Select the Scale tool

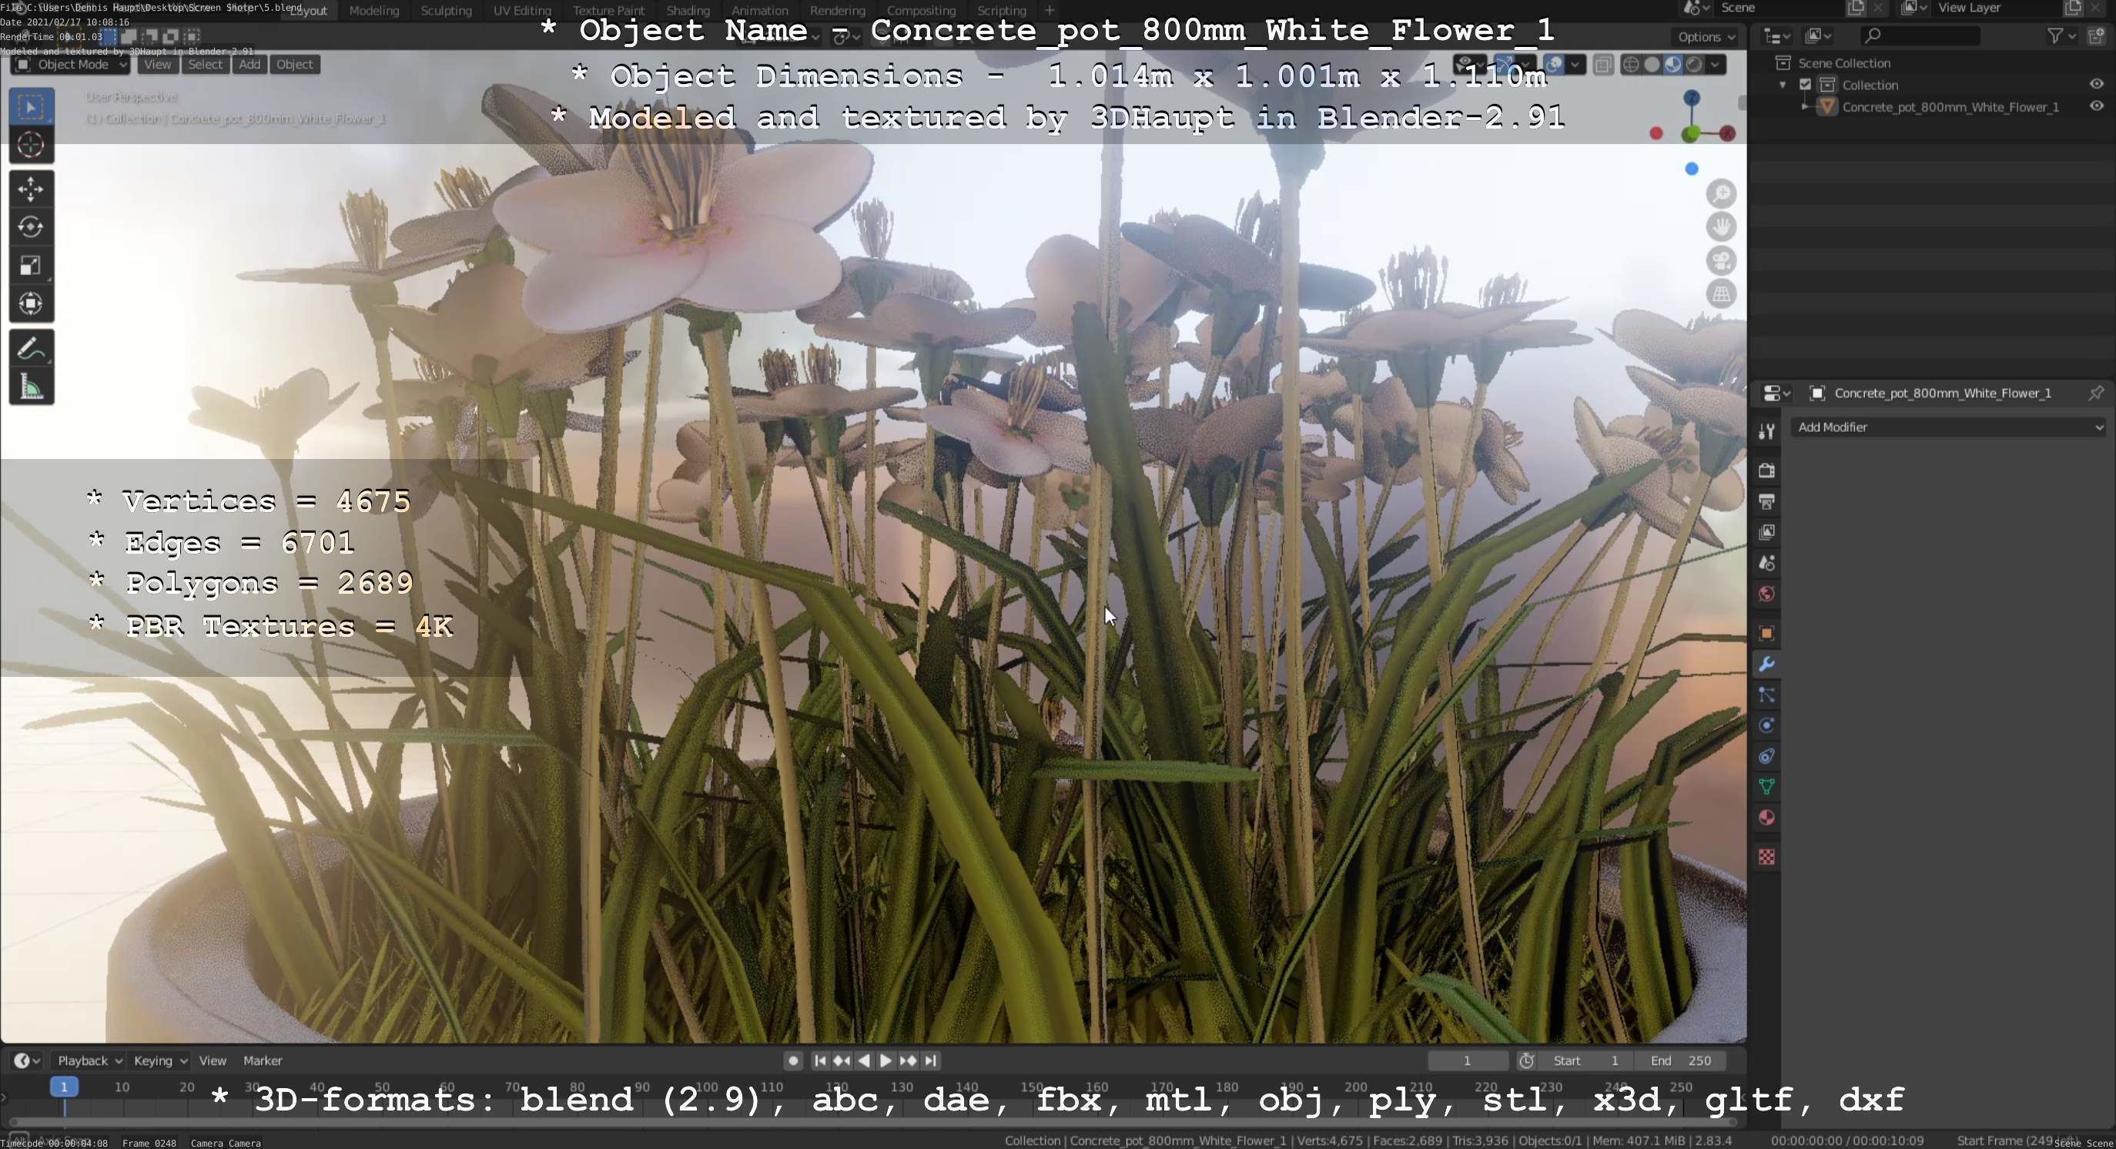(x=30, y=265)
